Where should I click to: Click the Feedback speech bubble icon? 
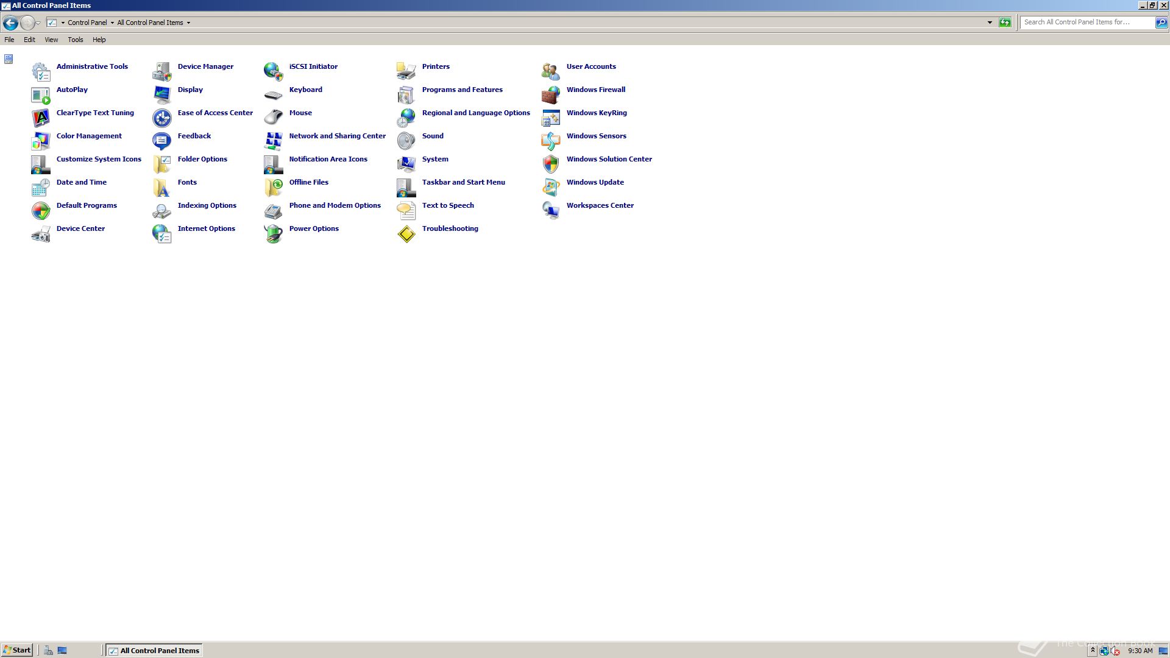[x=162, y=141]
